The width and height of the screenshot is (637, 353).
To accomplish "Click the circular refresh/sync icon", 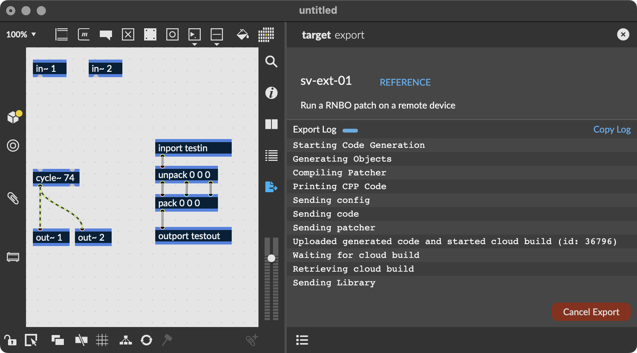I will click(146, 340).
